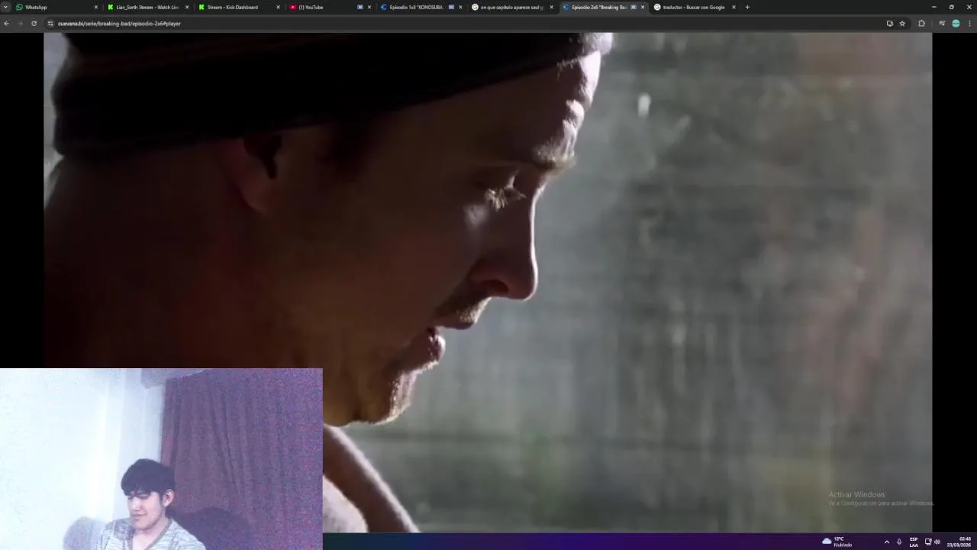Bookmark this page with the star icon
This screenshot has height=550, width=977.
tap(902, 24)
